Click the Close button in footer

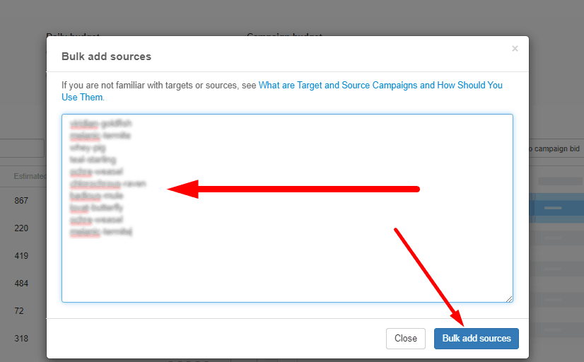(x=406, y=338)
